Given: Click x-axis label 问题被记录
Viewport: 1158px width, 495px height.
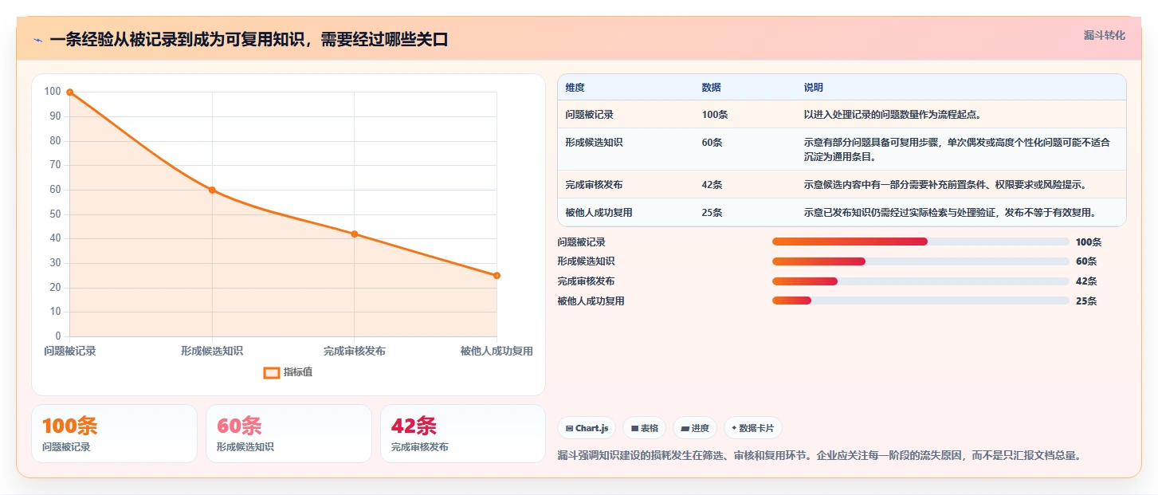Looking at the screenshot, I should (70, 352).
